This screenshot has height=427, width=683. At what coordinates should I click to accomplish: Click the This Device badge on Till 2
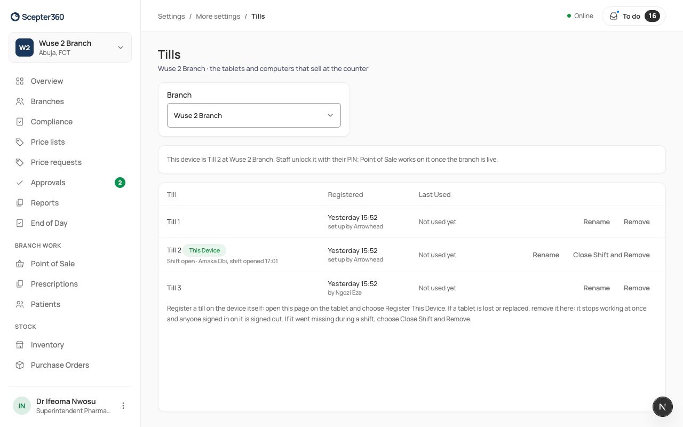pyautogui.click(x=204, y=250)
